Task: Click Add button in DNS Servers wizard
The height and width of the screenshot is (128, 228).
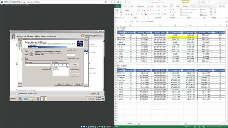Action: [x=74, y=65]
